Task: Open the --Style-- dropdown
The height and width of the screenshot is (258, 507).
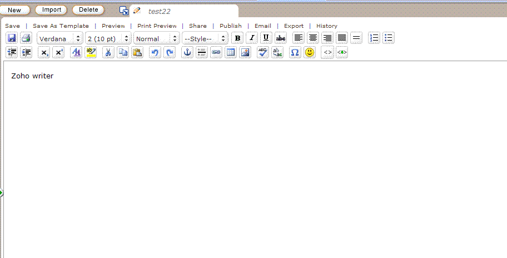Action: click(x=205, y=38)
